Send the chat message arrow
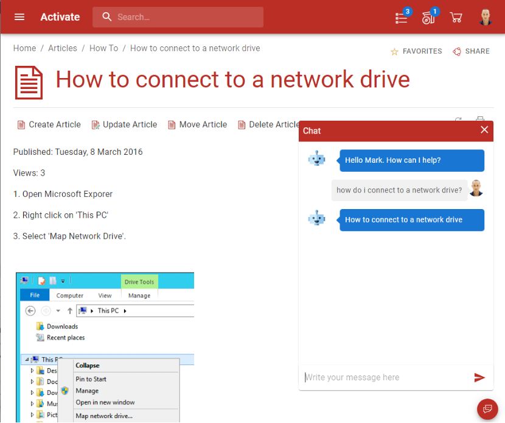 (x=479, y=377)
